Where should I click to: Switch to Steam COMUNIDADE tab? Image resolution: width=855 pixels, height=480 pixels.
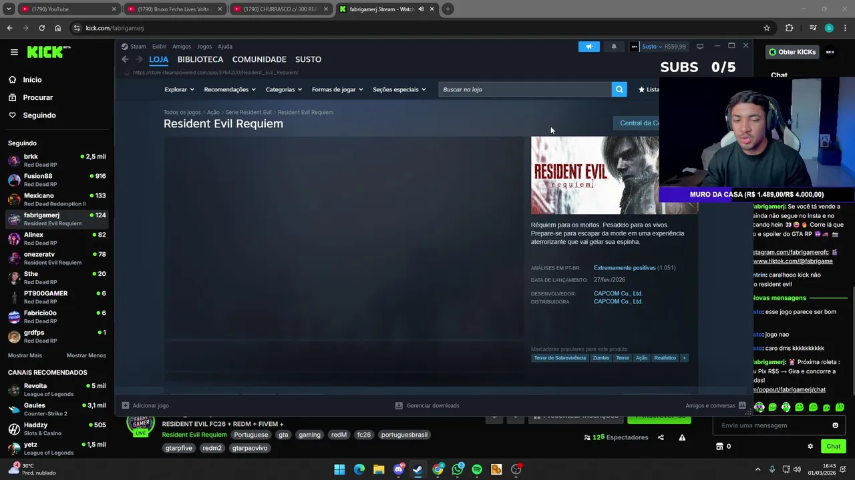point(259,59)
